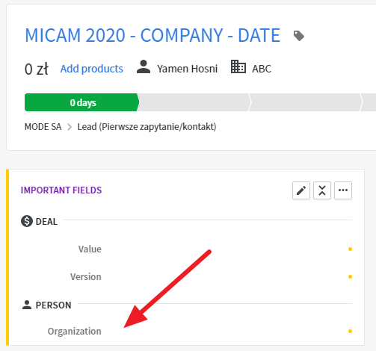Open the pencil edit icon in Important Fields
This screenshot has width=376, height=351.
[301, 190]
